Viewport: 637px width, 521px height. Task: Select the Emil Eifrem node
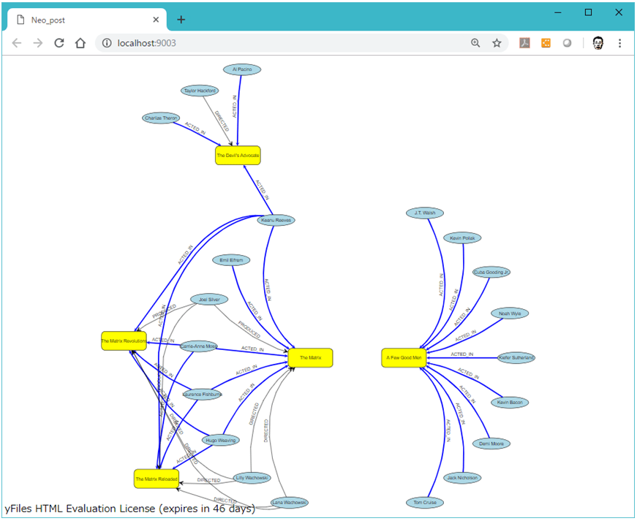(231, 260)
